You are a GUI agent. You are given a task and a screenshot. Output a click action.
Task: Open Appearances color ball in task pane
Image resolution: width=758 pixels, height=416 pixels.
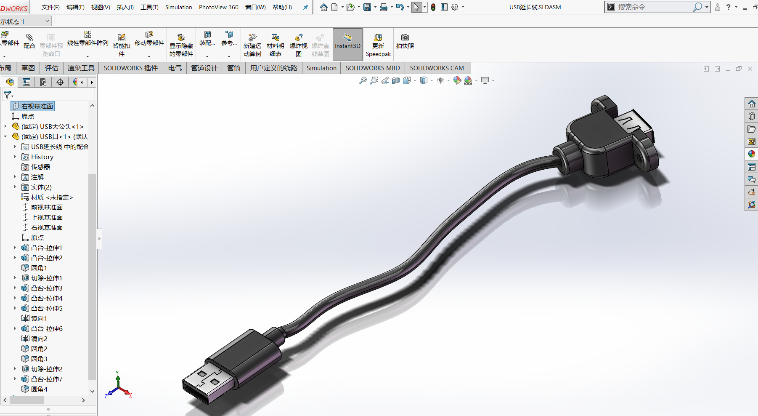[752, 154]
